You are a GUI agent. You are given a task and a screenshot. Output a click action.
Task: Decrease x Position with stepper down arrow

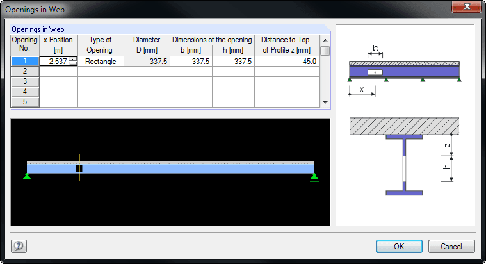tap(73, 63)
